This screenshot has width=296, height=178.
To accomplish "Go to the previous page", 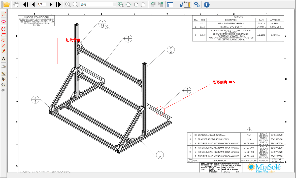I will point(33,5).
